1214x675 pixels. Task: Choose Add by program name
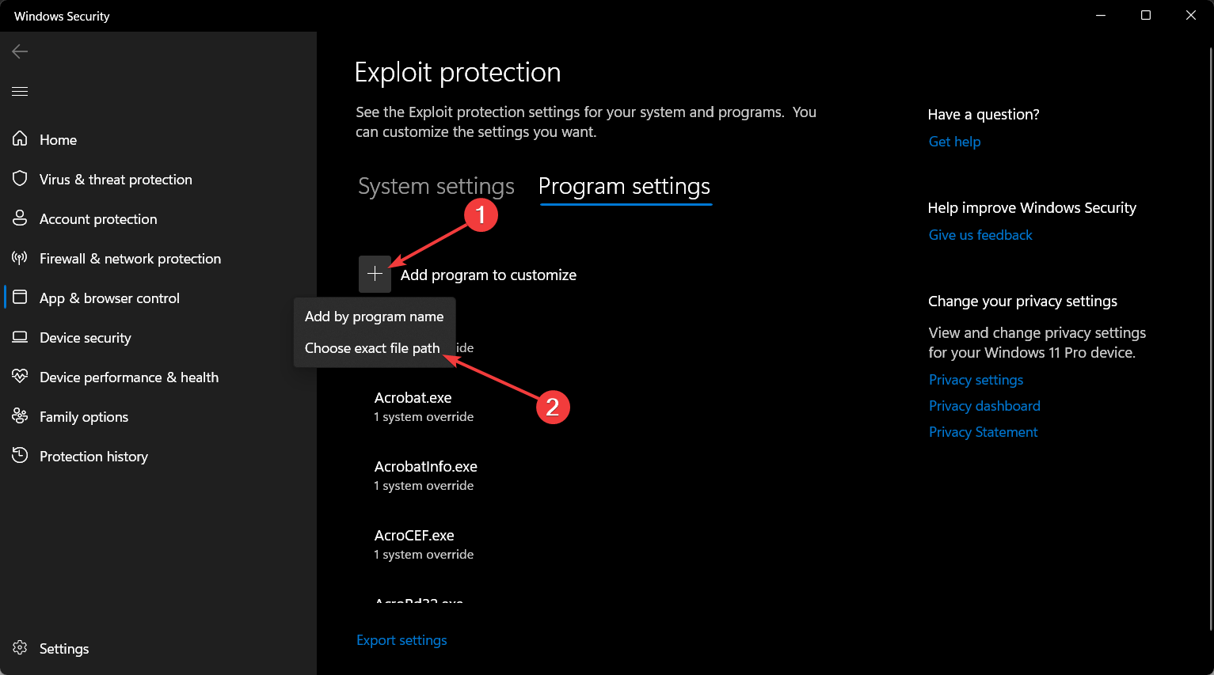coord(375,317)
